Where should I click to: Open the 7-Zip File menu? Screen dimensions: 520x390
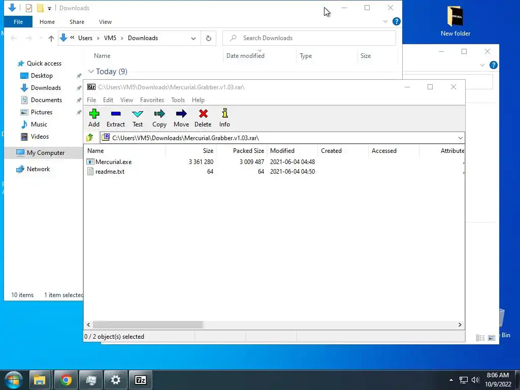click(91, 100)
